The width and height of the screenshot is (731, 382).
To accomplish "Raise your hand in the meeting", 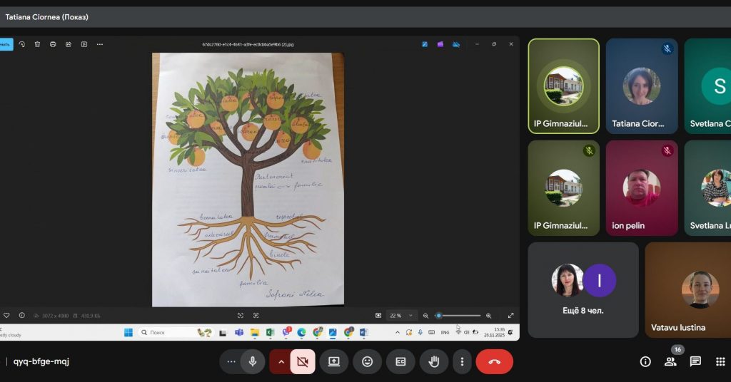I will 433,361.
